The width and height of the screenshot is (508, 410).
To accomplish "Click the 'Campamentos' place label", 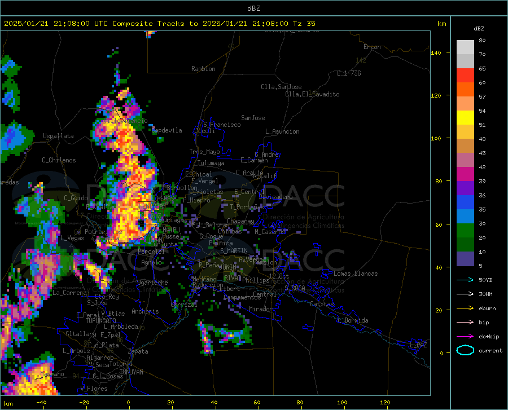I will tap(242, 297).
